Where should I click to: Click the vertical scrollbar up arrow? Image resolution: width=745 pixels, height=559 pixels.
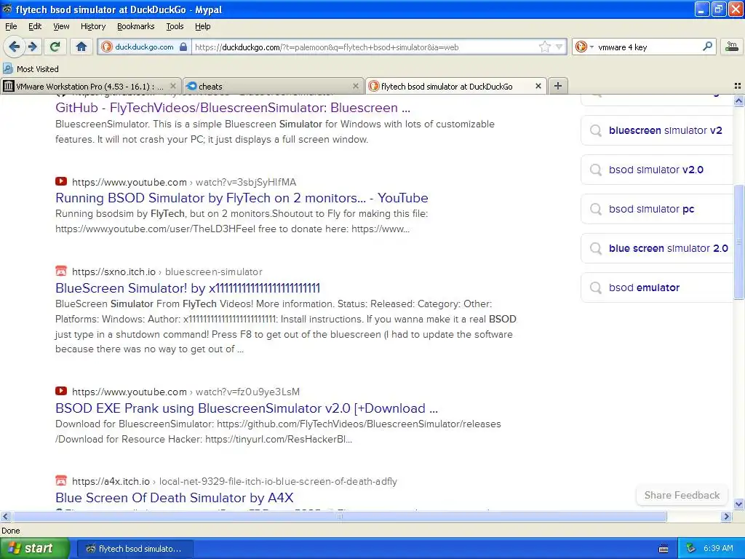tap(738, 100)
